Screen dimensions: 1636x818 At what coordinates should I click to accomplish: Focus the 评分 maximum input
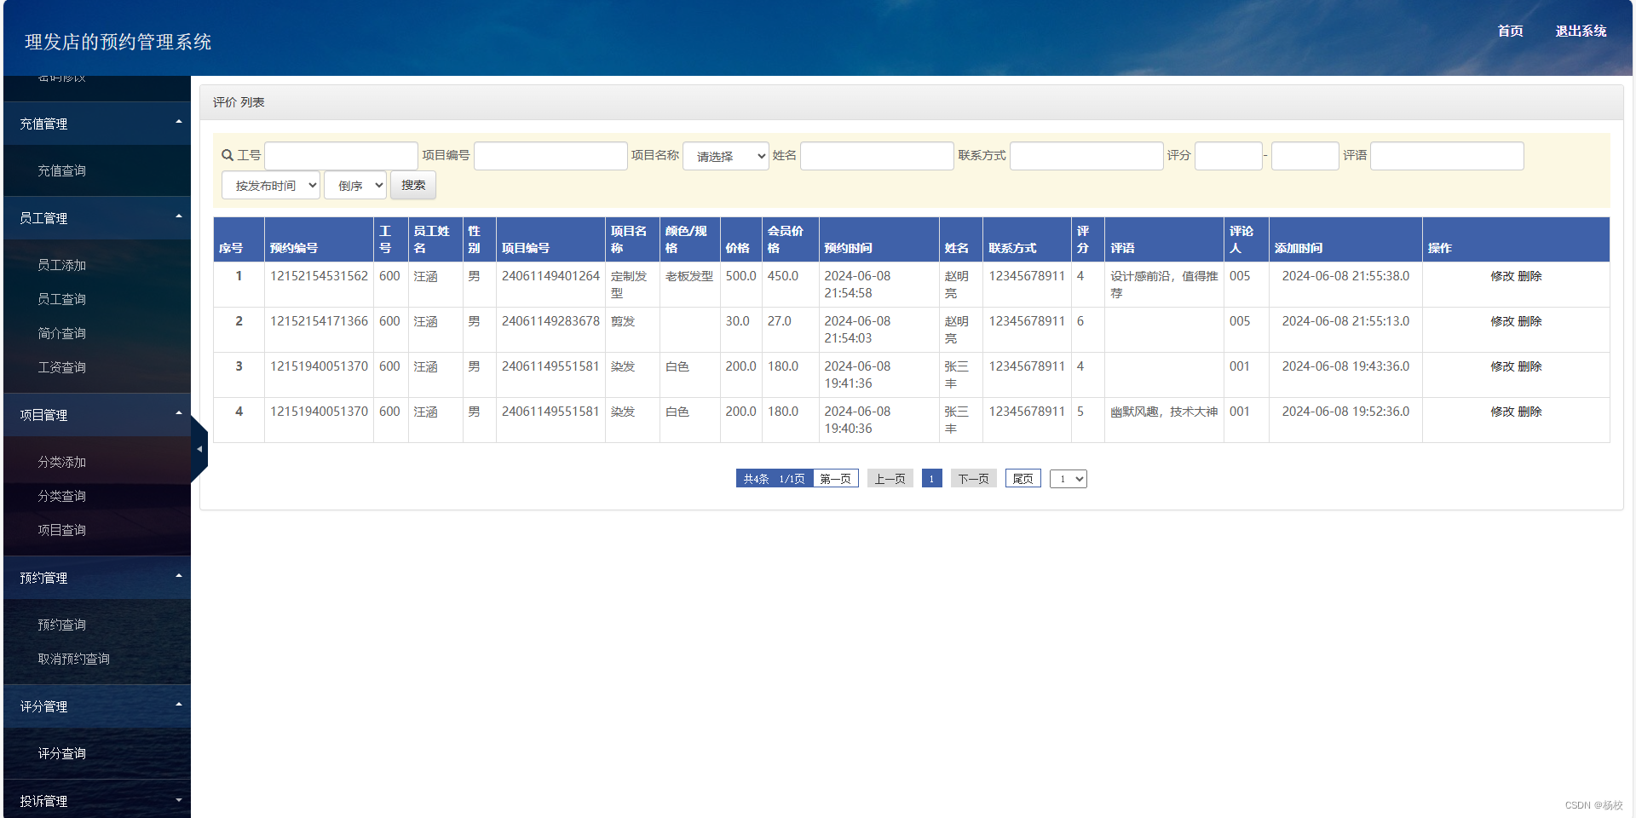[1305, 156]
